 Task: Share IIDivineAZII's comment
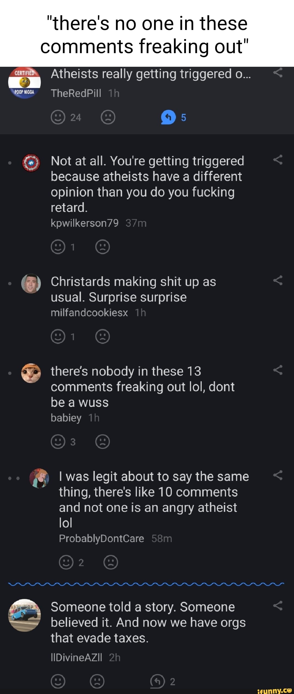pyautogui.click(x=278, y=606)
